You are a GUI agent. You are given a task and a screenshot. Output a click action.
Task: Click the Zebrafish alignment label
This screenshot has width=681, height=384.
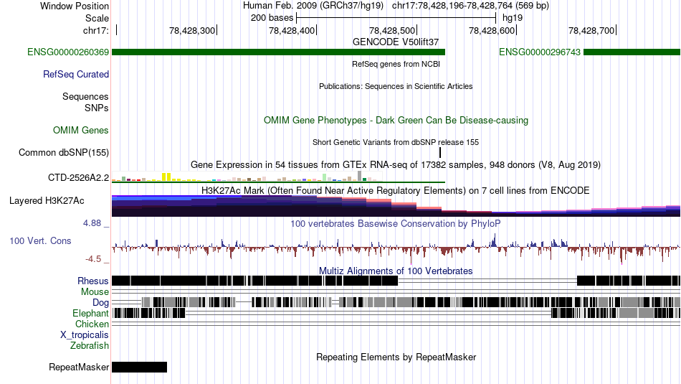click(x=90, y=346)
